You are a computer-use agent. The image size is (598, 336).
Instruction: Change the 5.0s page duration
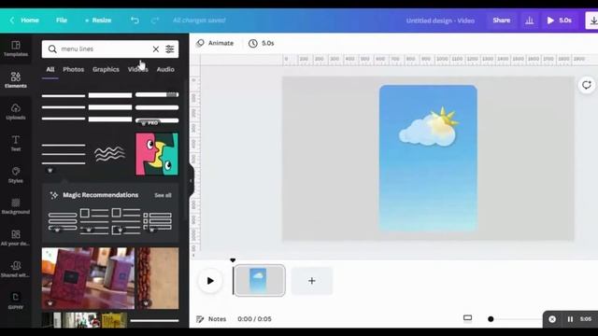262,44
